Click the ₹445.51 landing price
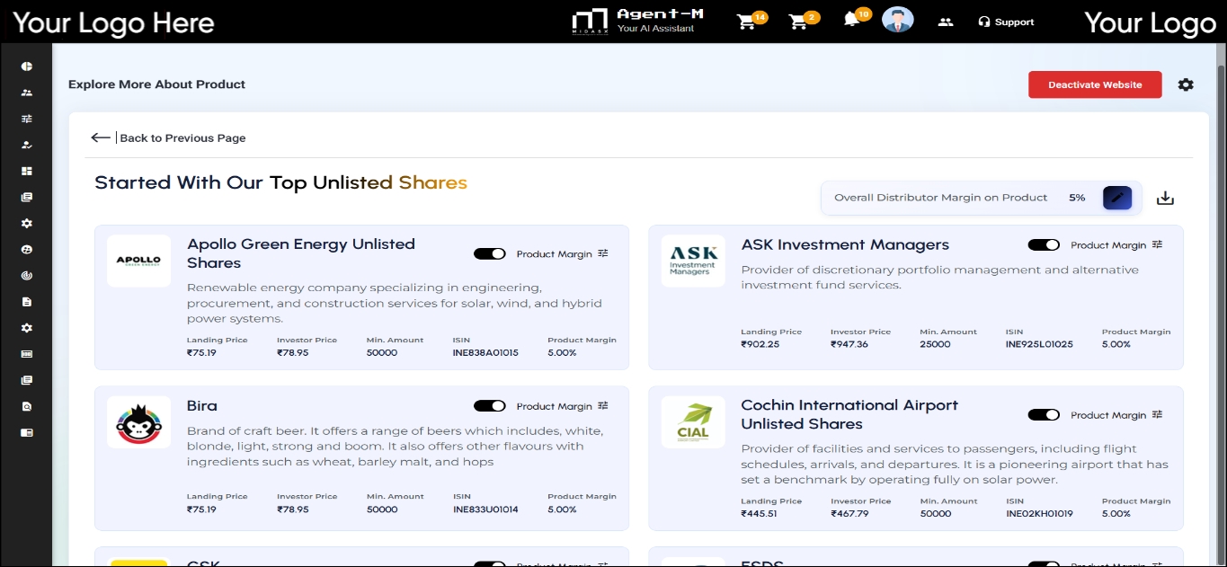Image resolution: width=1227 pixels, height=567 pixels. (759, 514)
